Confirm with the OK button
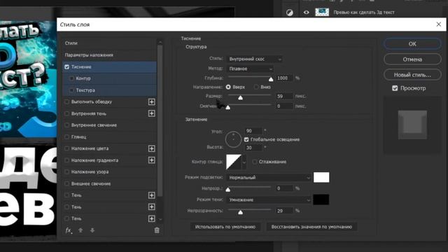The width and height of the screenshot is (448, 252). pos(412,44)
